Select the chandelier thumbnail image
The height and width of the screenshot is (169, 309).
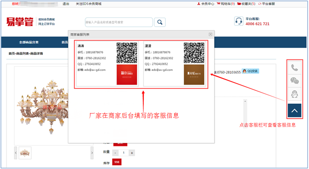tap(25, 153)
